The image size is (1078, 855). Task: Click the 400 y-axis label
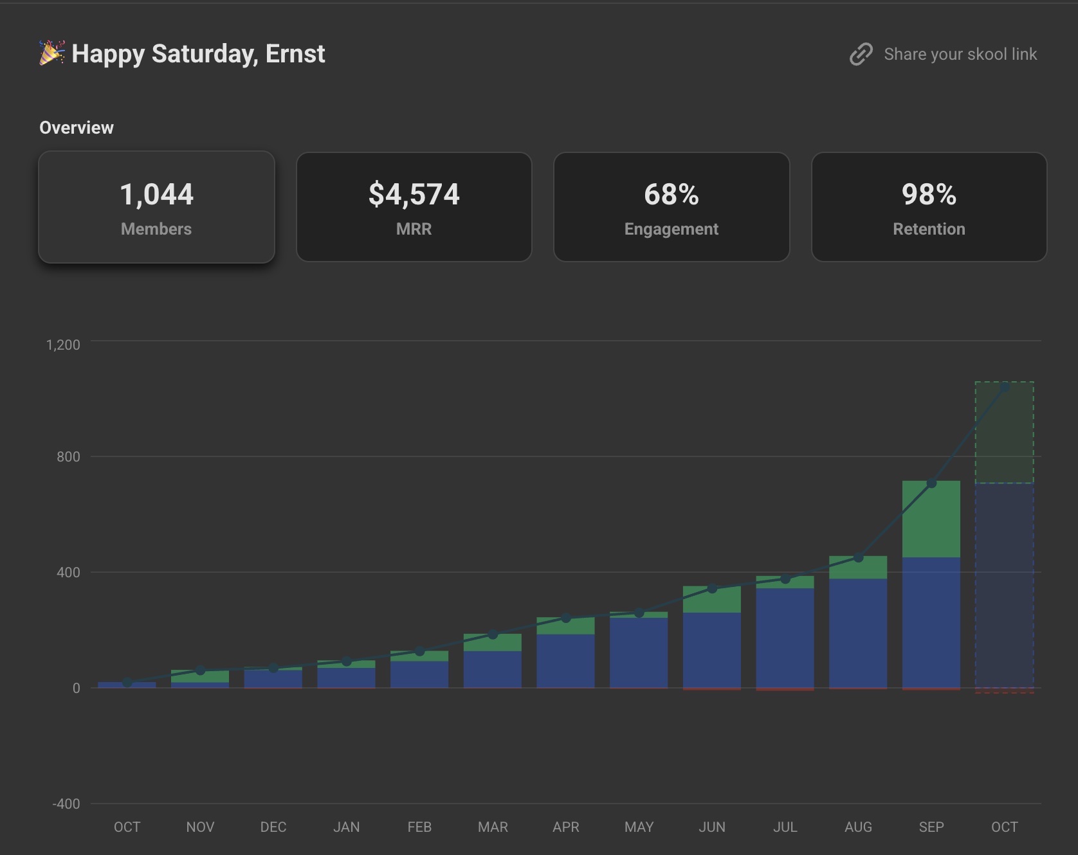point(68,572)
